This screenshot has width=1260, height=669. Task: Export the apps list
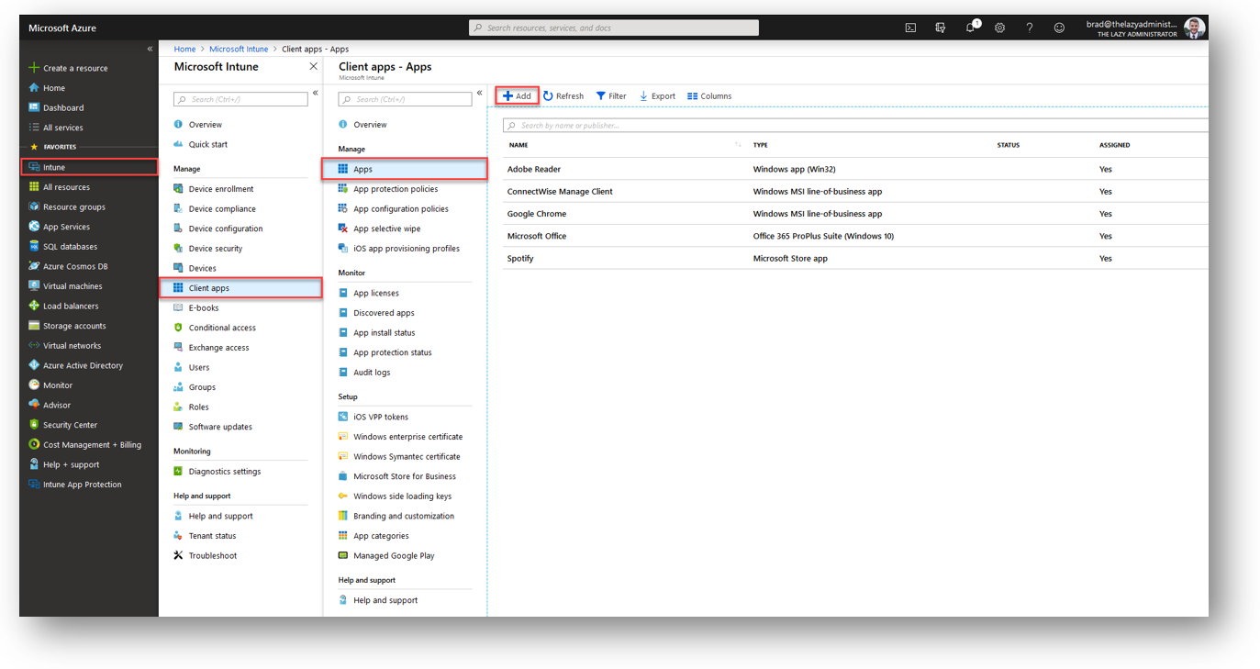(x=657, y=95)
